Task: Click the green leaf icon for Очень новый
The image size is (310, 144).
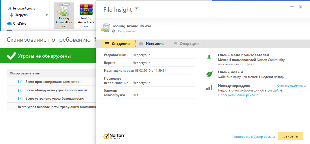Action: pyautogui.click(x=209, y=74)
